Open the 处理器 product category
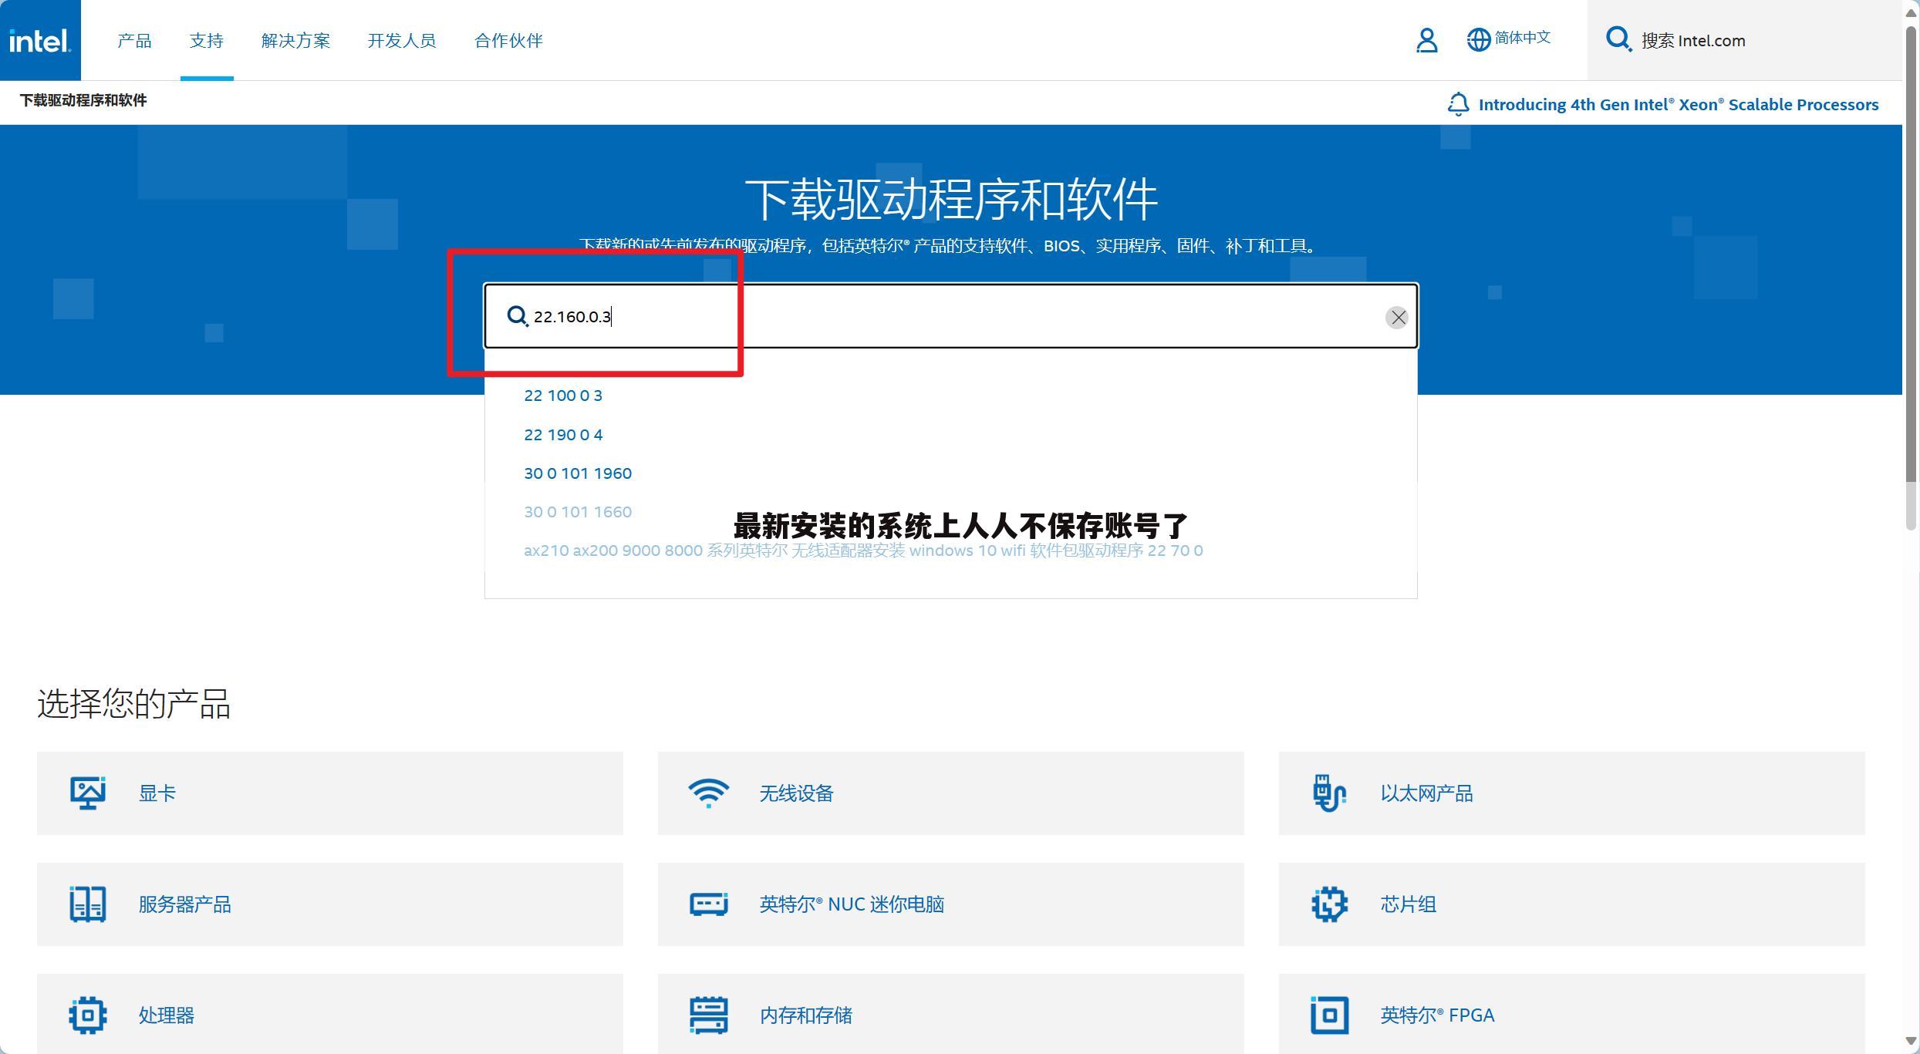Viewport: 1920px width, 1054px height. coord(330,1014)
